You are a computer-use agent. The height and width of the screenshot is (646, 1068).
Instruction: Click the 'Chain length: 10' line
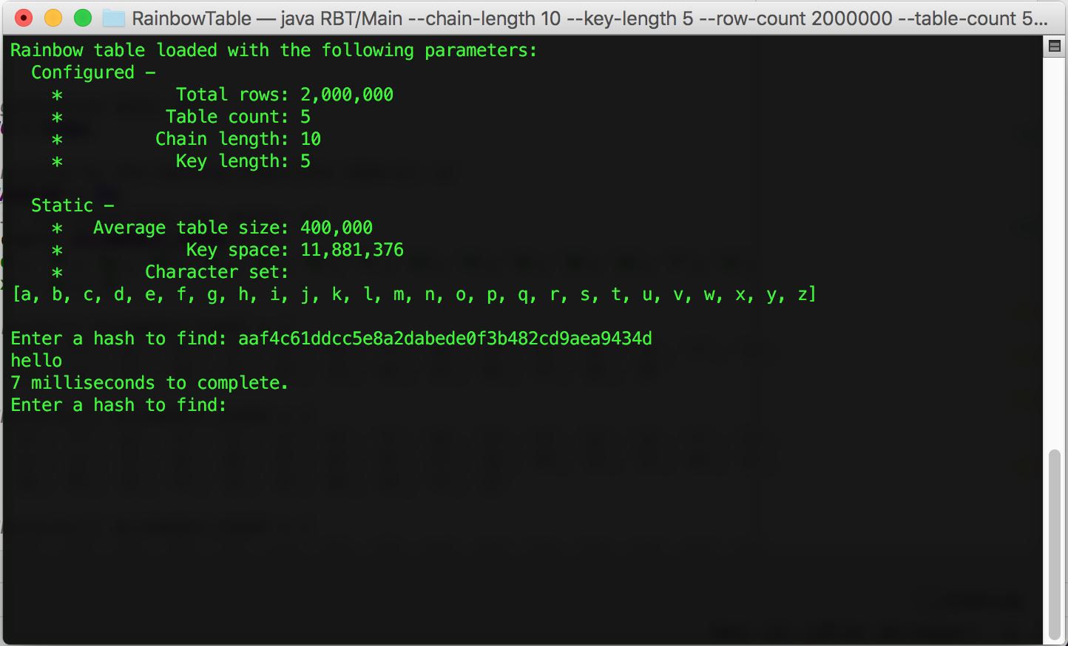point(237,139)
